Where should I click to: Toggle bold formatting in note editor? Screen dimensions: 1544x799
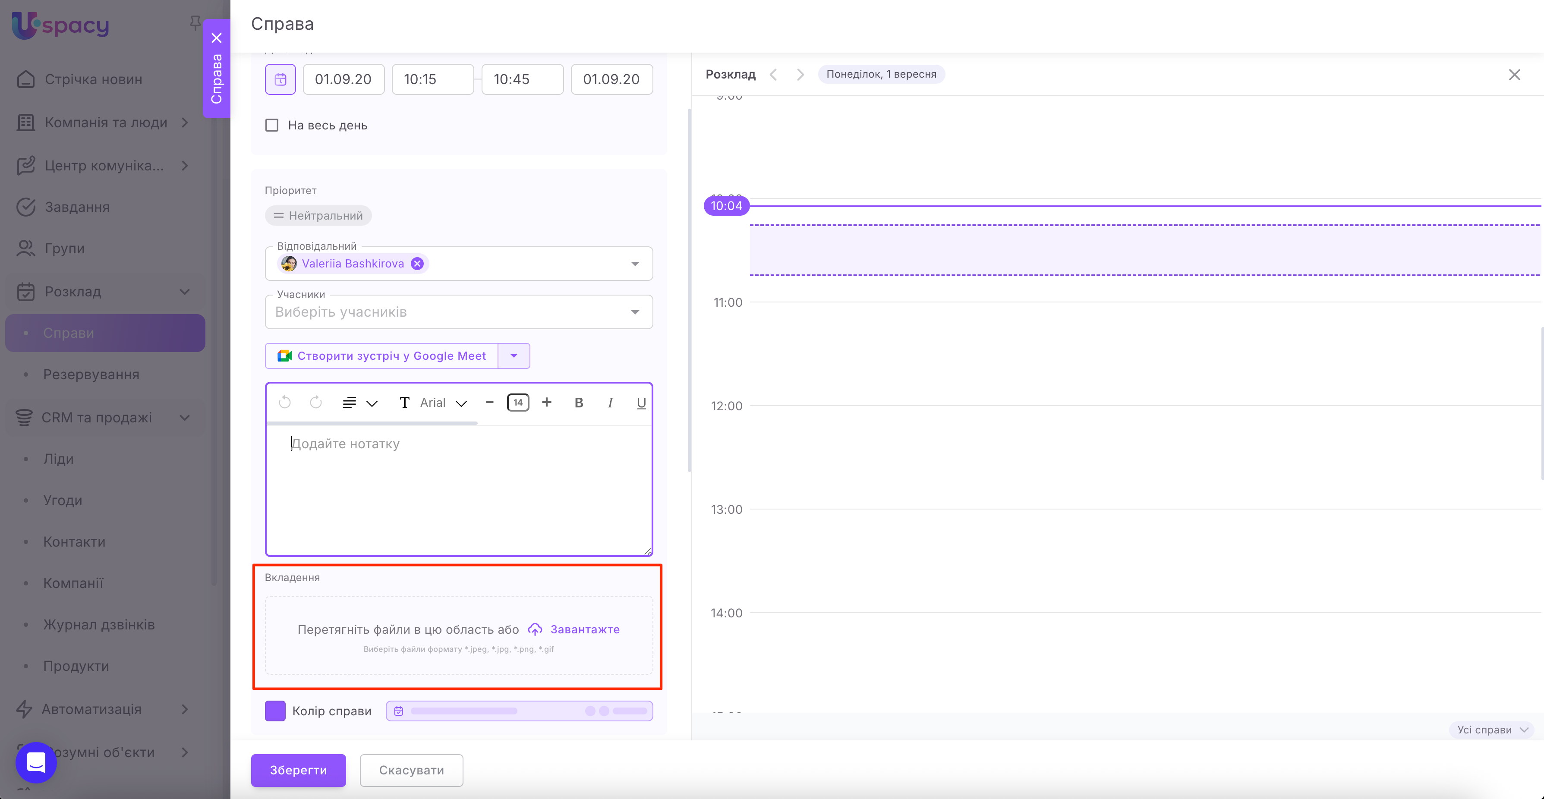pos(578,402)
